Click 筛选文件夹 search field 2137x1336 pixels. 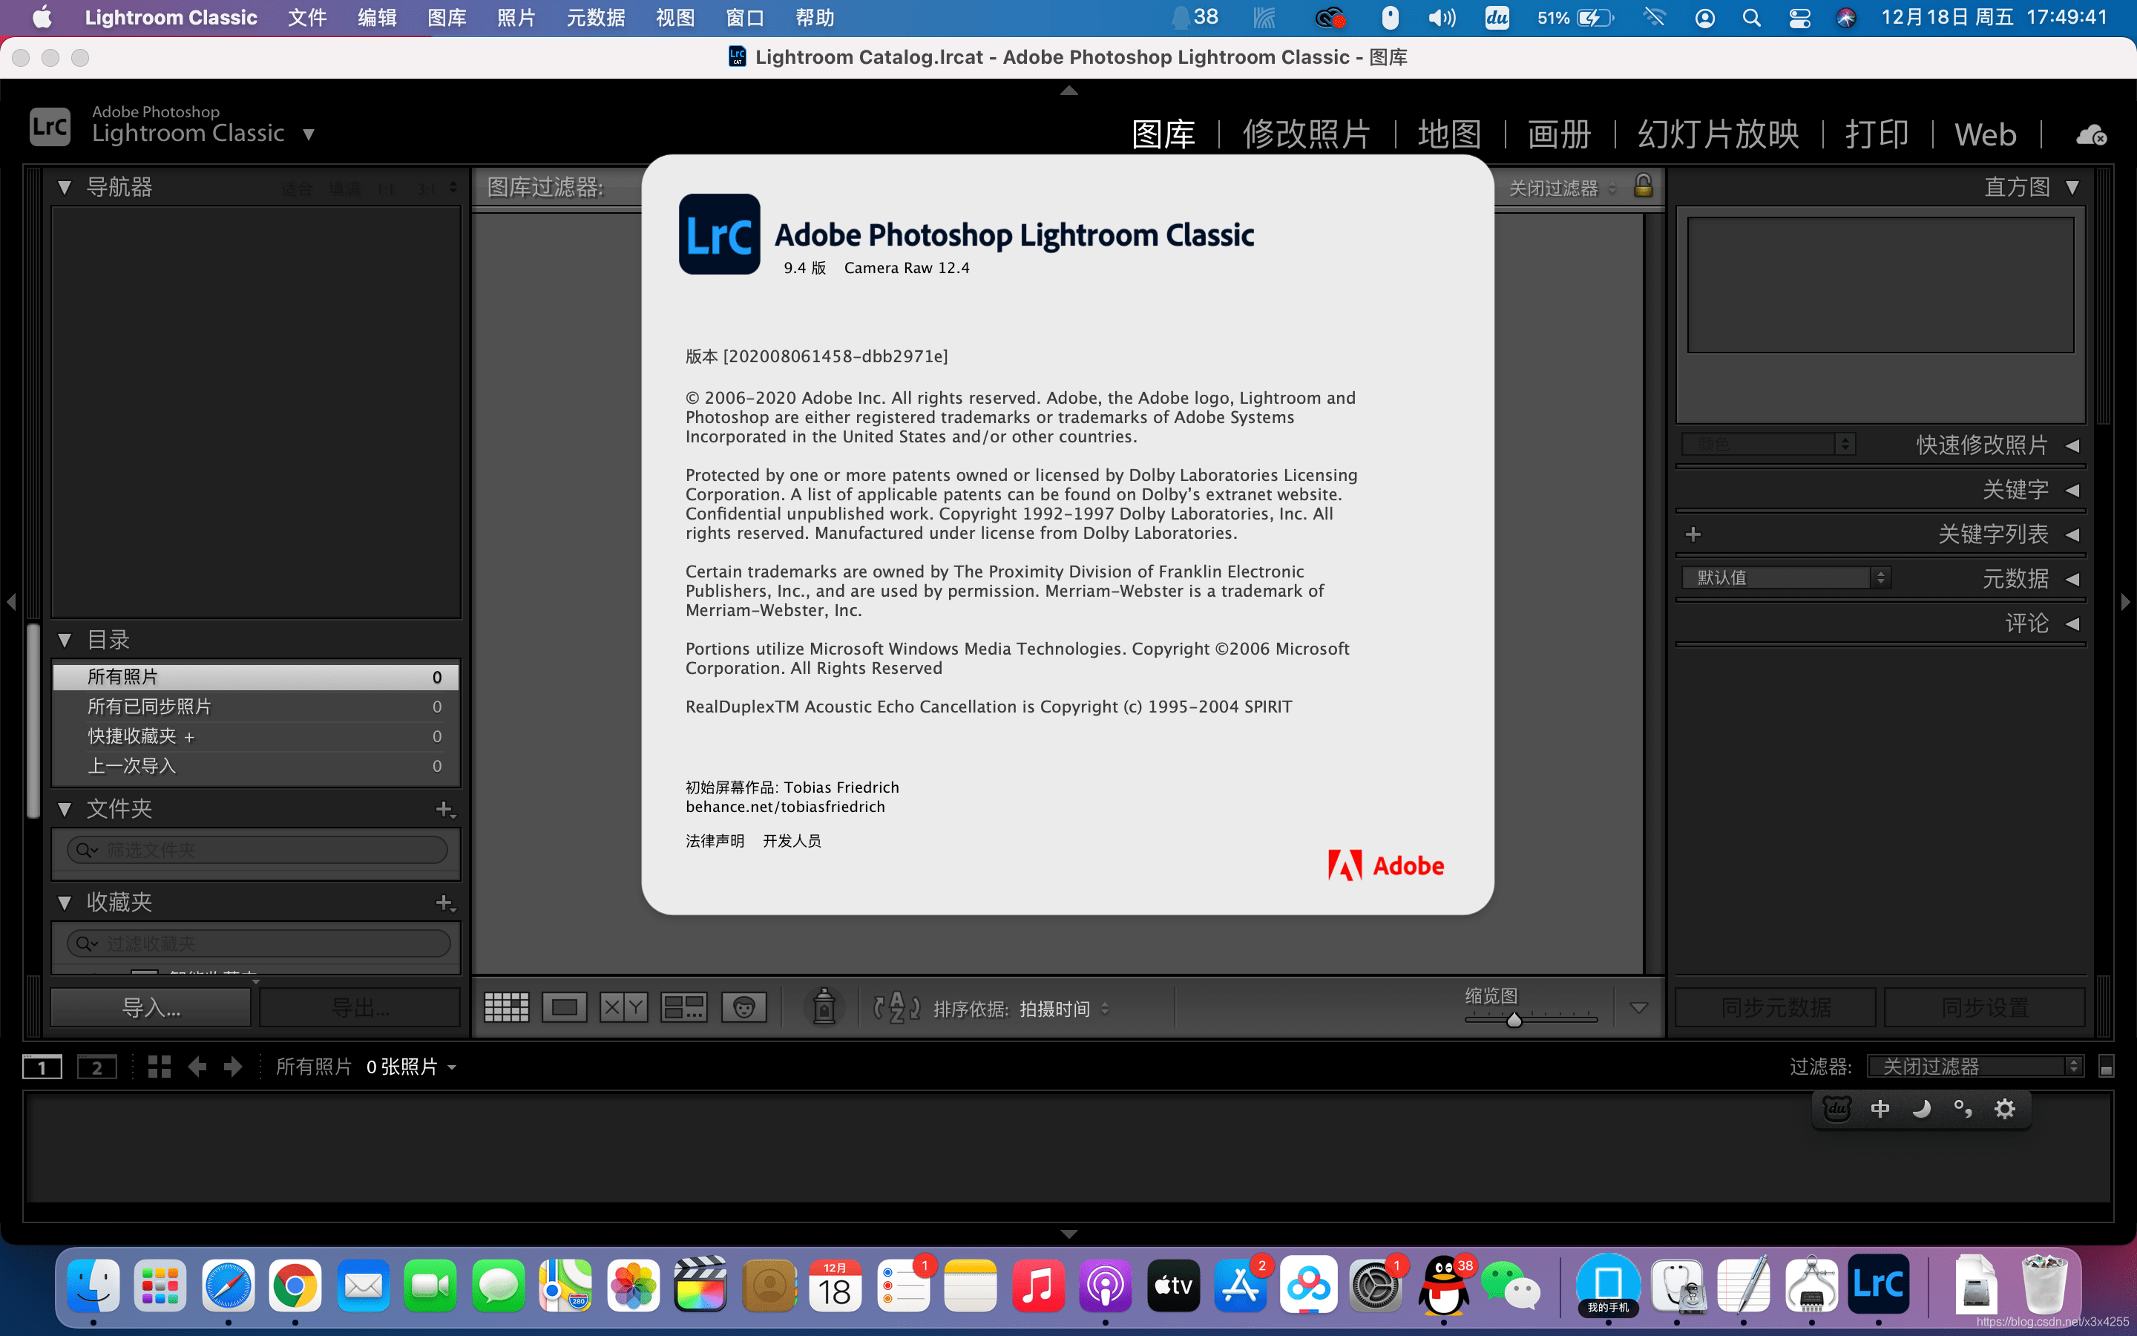pyautogui.click(x=257, y=850)
